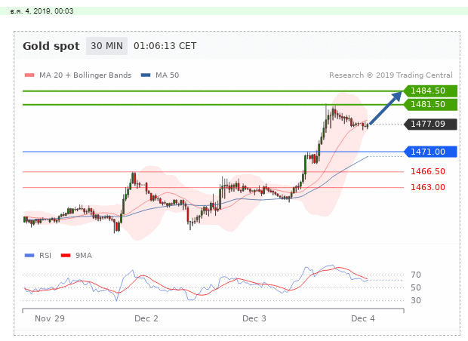Click the 1477.09 current price tag

(430, 124)
